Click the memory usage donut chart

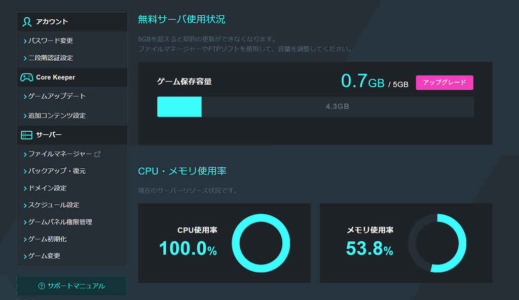[x=437, y=243]
